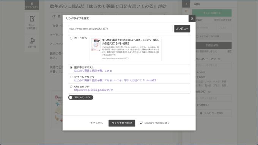Image resolution: width=258 pixels, height=145 pixels.
Task: Click the bold B toolbar icon
Action: 59,16
